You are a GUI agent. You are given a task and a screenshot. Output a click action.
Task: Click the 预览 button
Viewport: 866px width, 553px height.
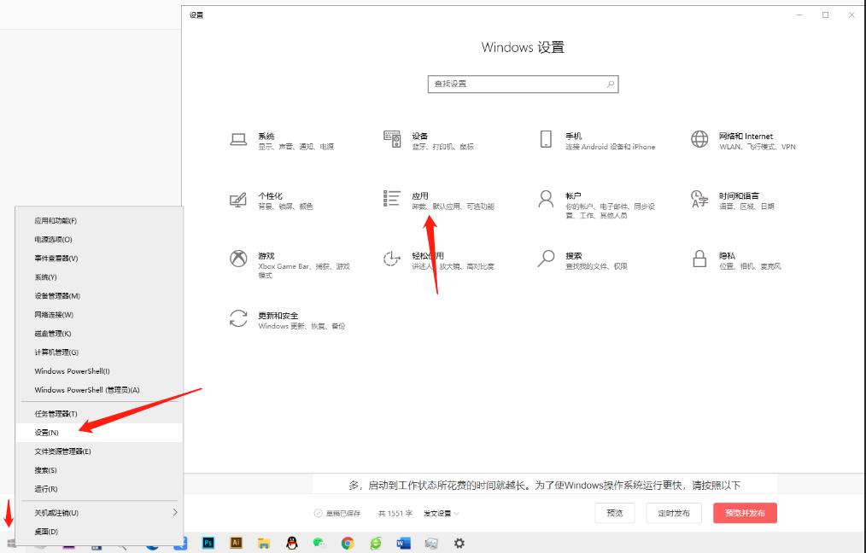click(x=614, y=512)
